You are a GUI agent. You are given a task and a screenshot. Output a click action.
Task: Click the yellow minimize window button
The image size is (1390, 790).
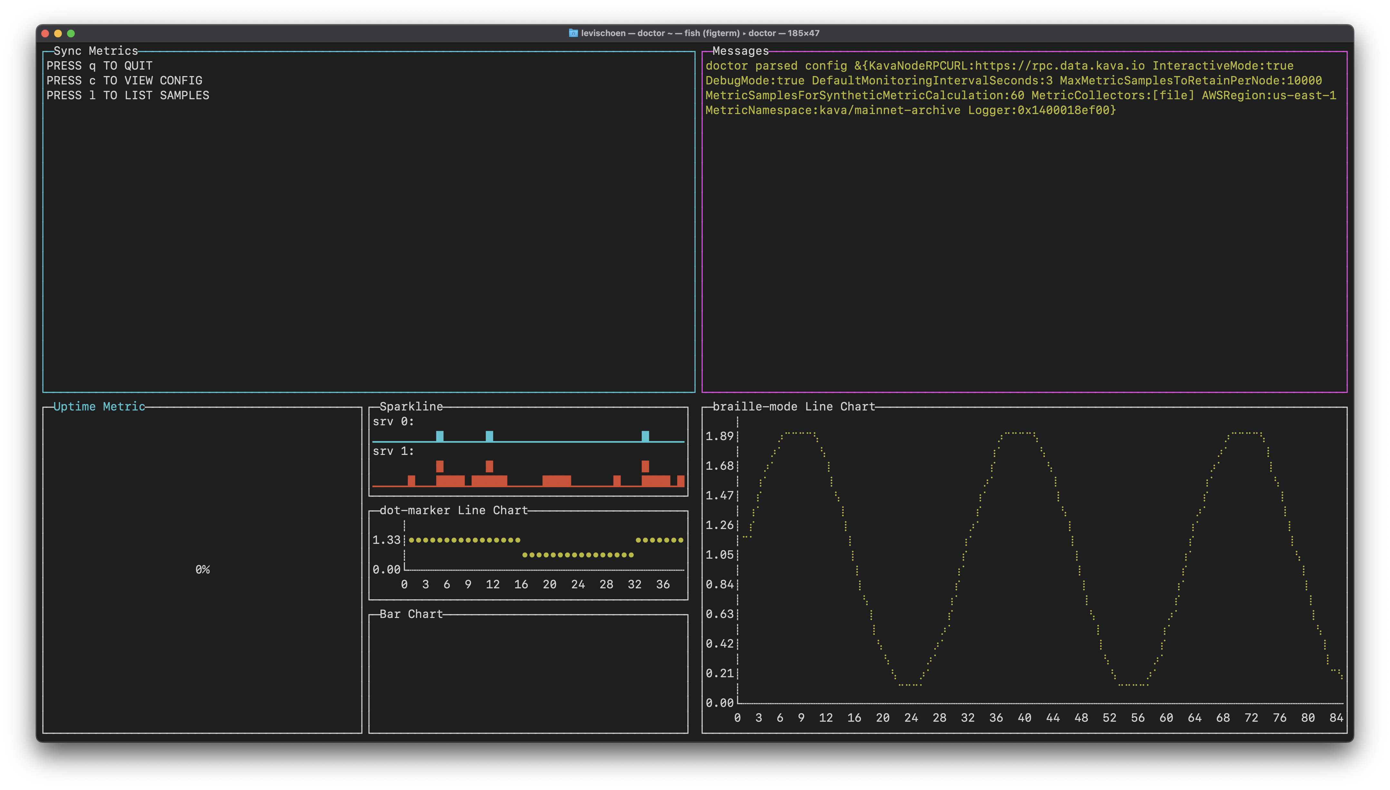[58, 34]
